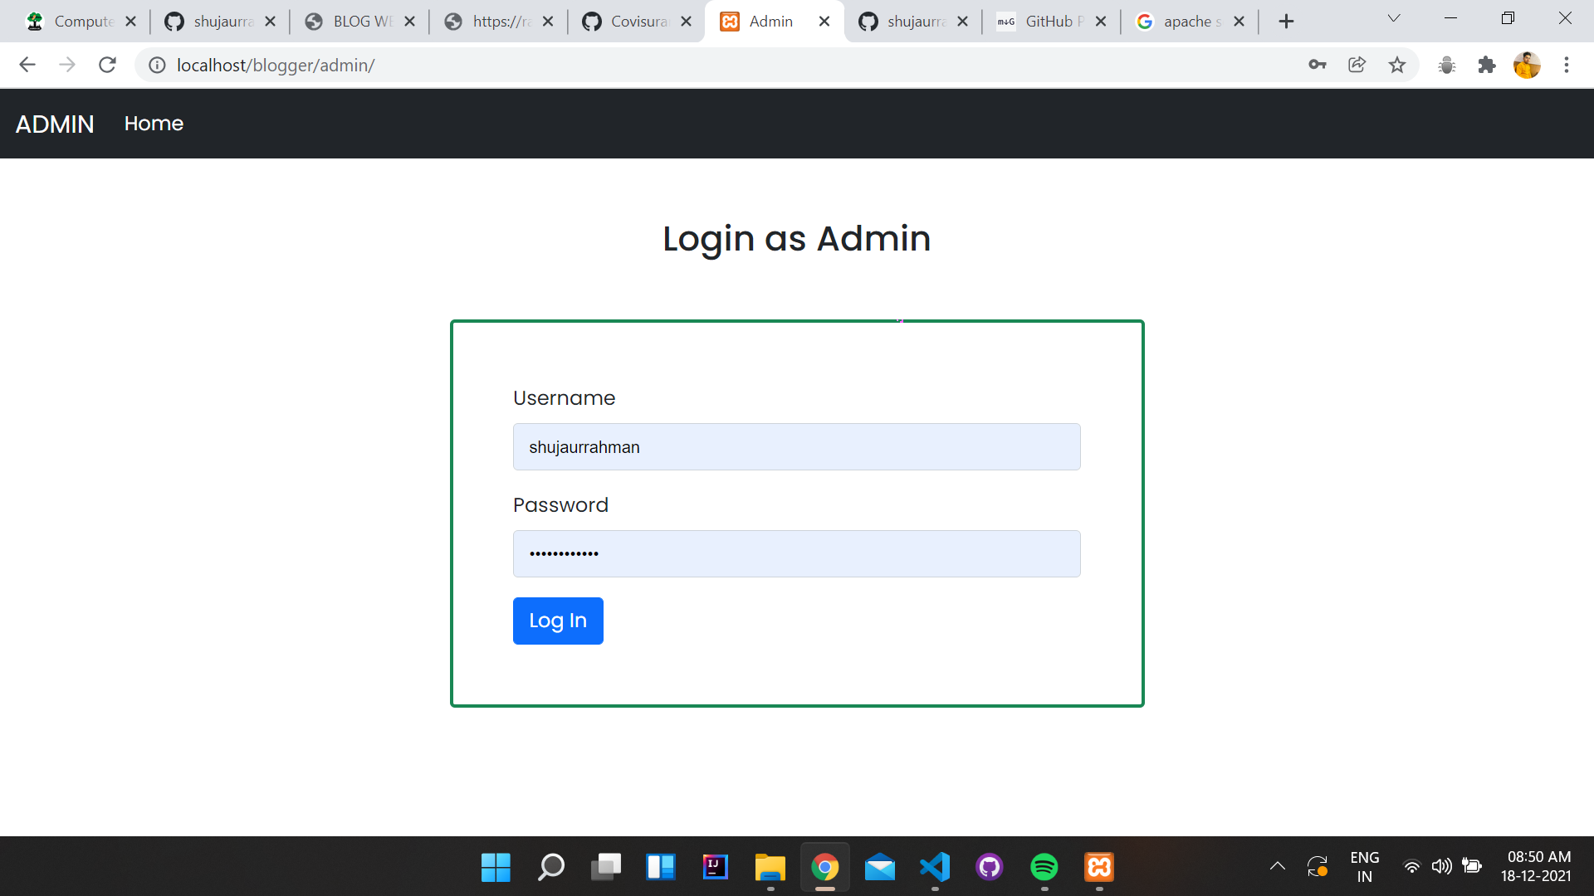Screen dimensions: 1594x896
Task: Click the share page icon
Action: click(x=1357, y=65)
